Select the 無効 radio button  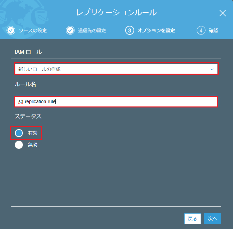[19, 145]
